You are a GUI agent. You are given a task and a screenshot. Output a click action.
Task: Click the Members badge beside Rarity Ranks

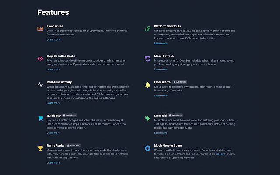point(73,145)
